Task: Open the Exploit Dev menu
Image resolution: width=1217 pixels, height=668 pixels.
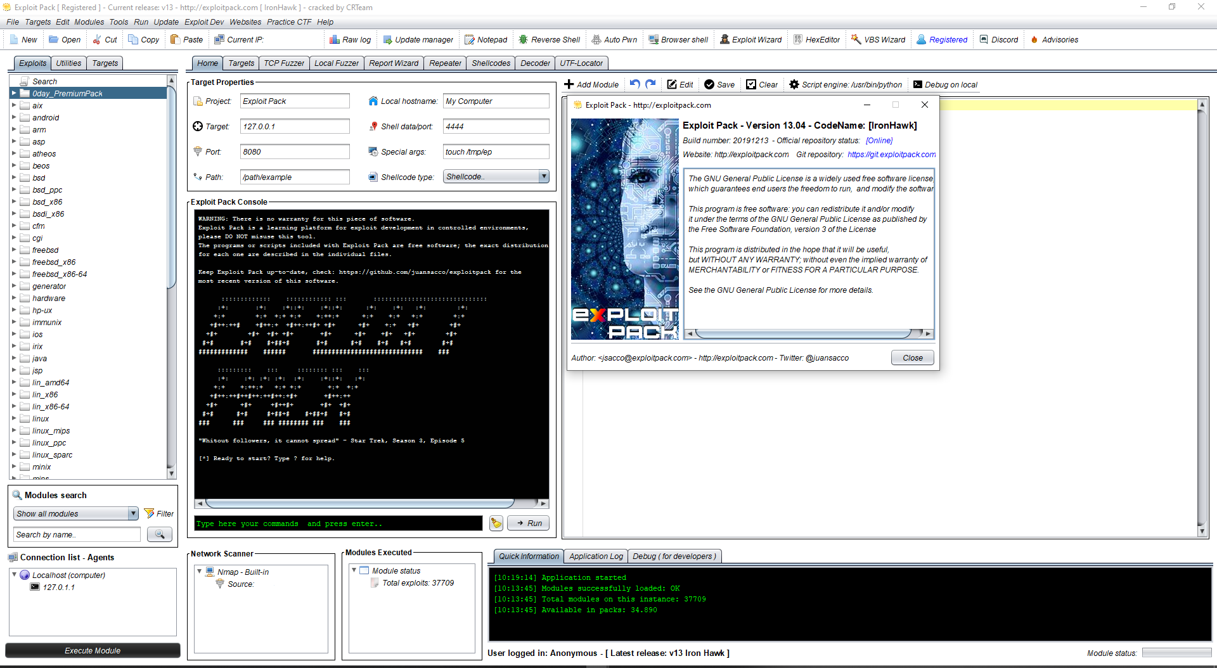Action: [203, 22]
